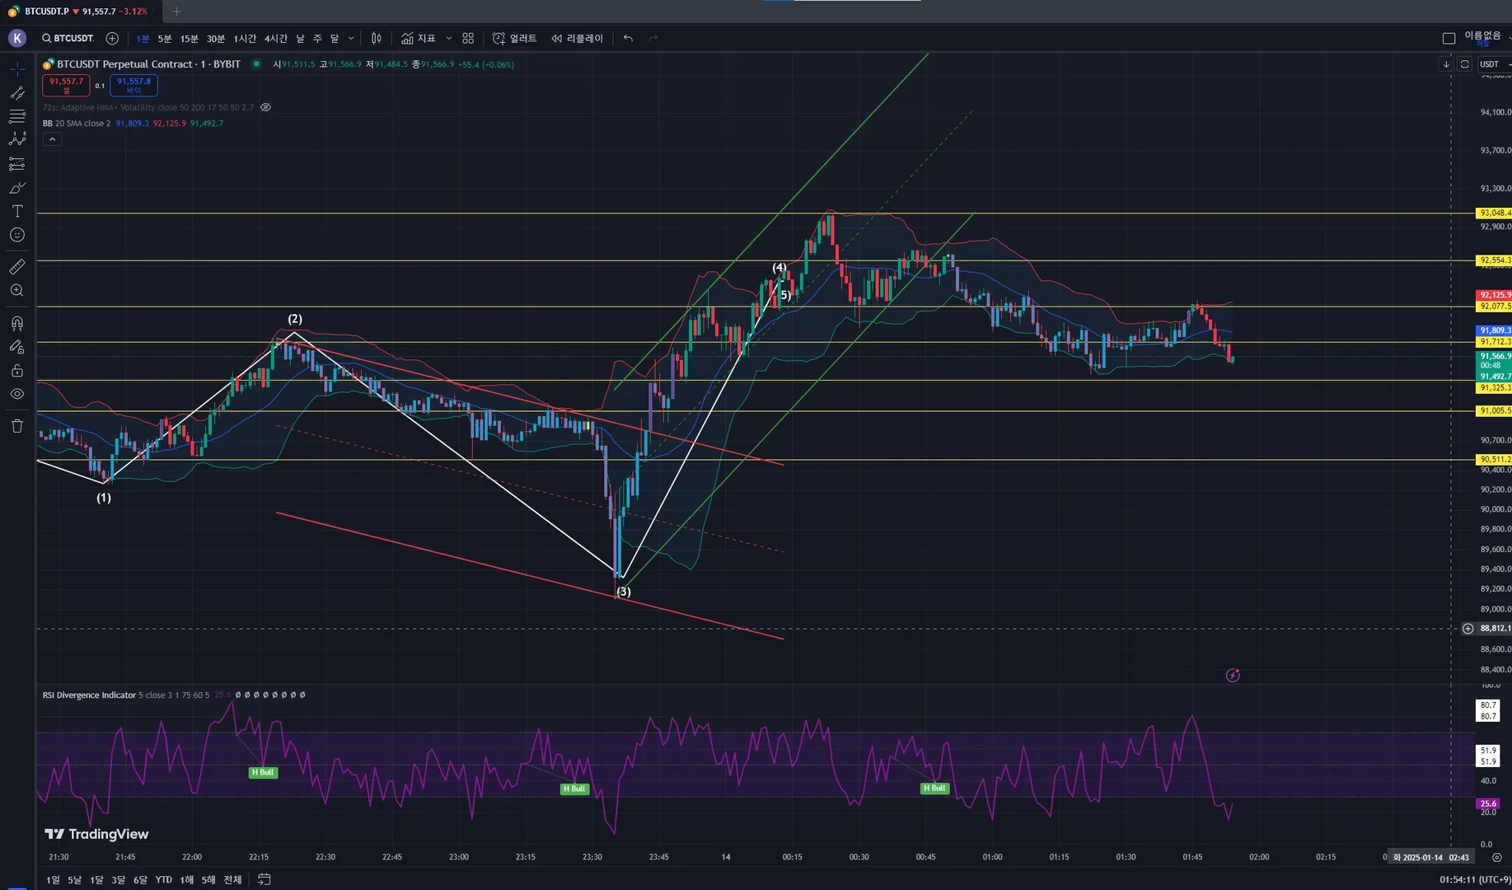Toggle visibility of Adaptive HMA+ indicator
This screenshot has width=1512, height=890.
(265, 107)
